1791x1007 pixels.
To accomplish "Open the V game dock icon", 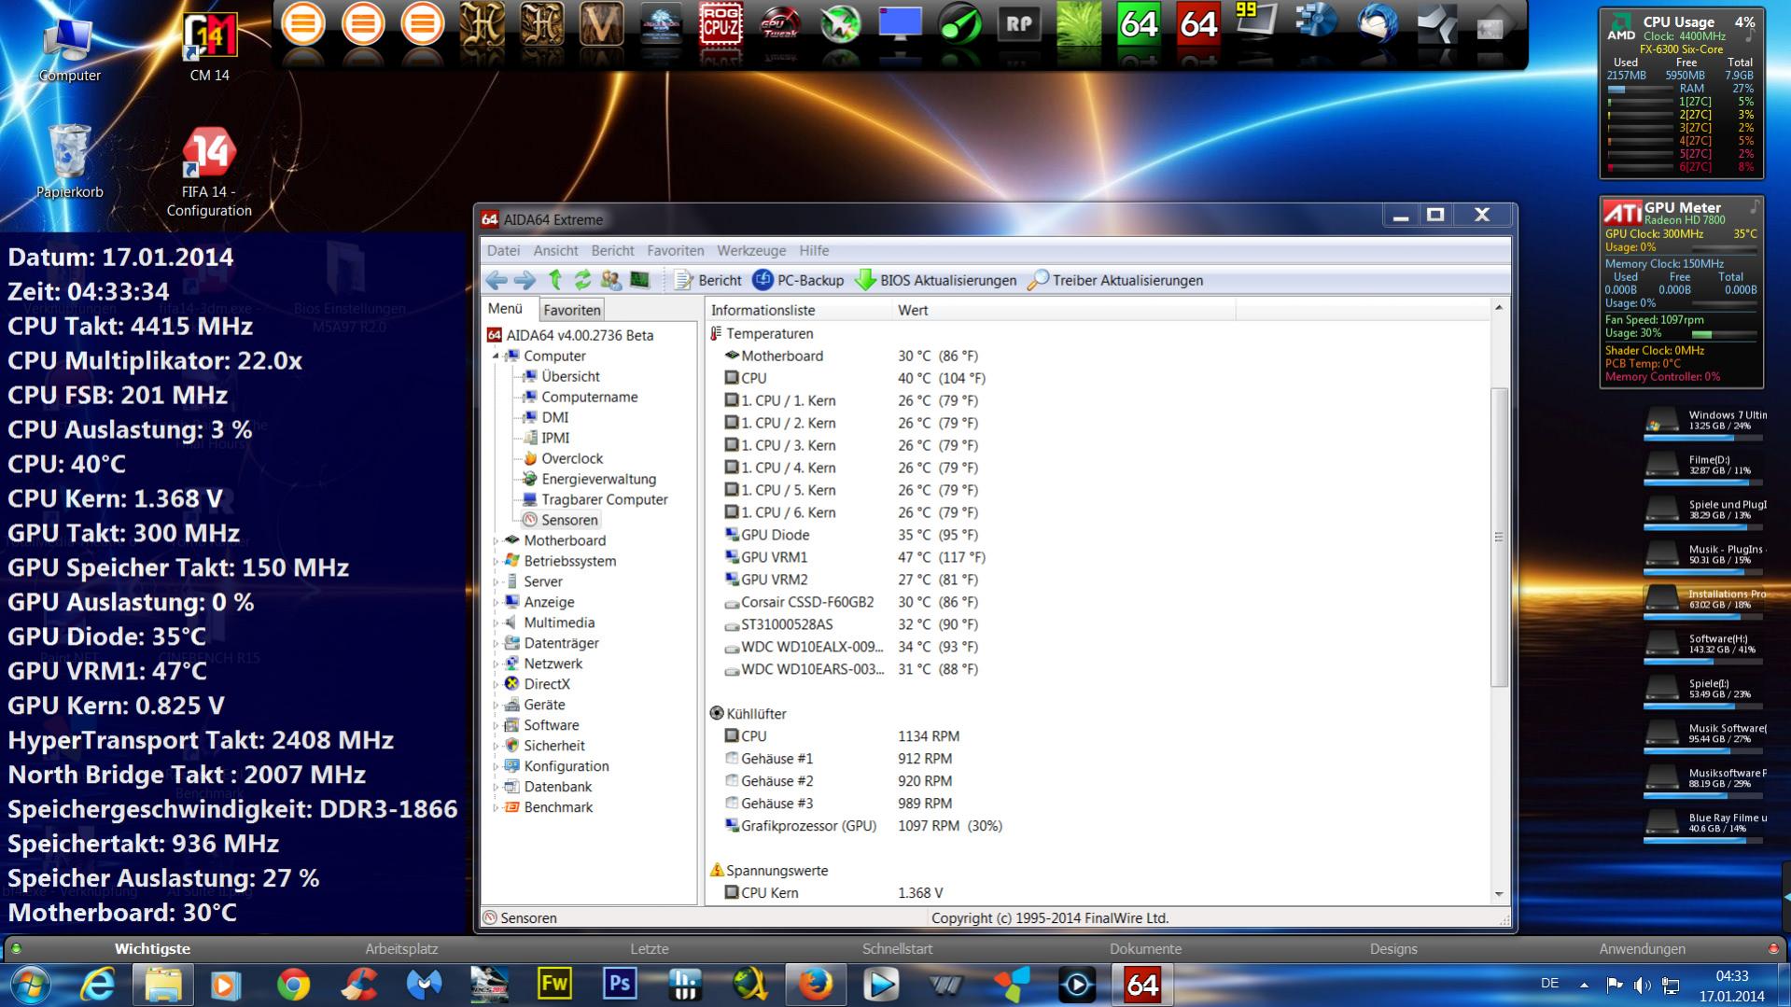I will tap(601, 24).
